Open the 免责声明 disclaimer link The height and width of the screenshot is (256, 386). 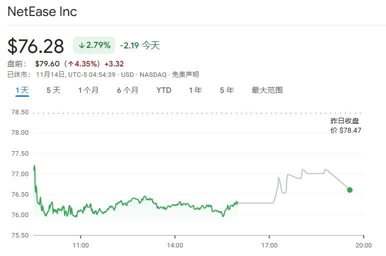(185, 74)
